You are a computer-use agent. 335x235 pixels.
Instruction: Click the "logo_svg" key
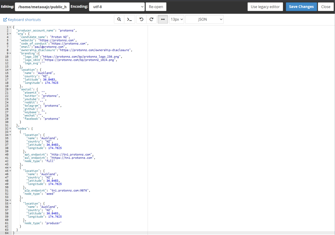[x=31, y=63]
